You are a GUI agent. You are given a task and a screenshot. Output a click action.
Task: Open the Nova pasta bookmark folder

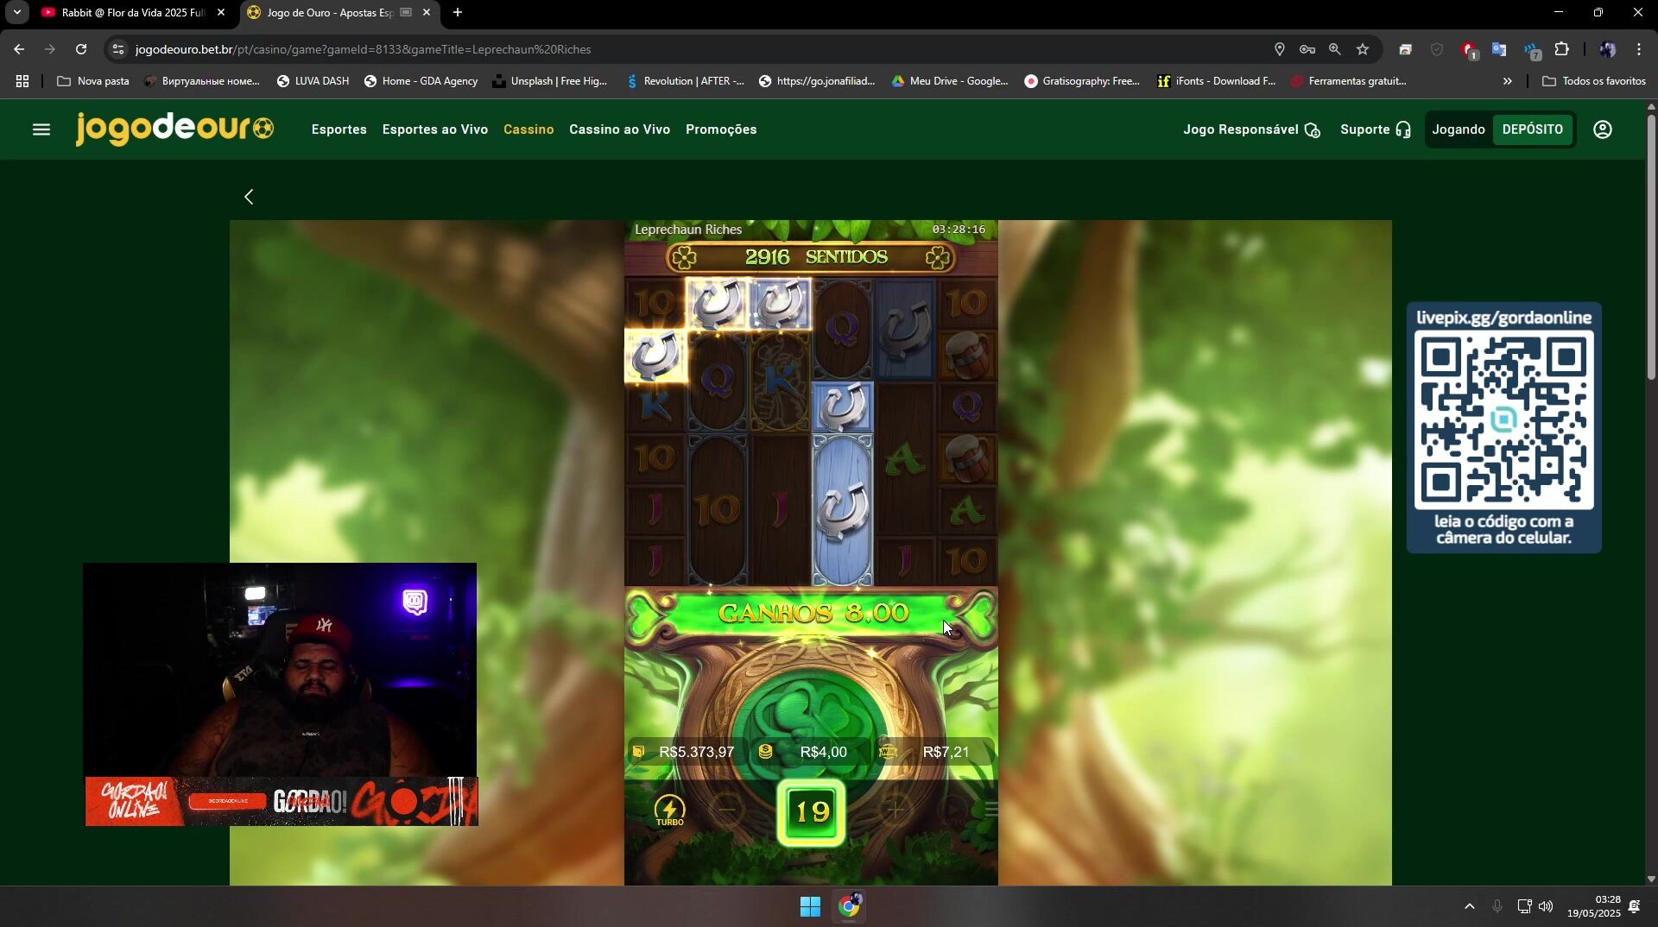tap(93, 81)
